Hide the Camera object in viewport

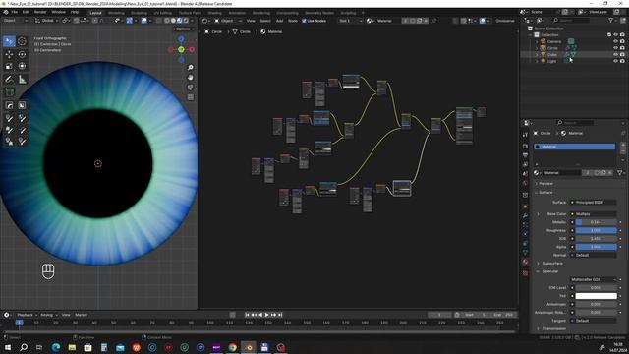615,41
